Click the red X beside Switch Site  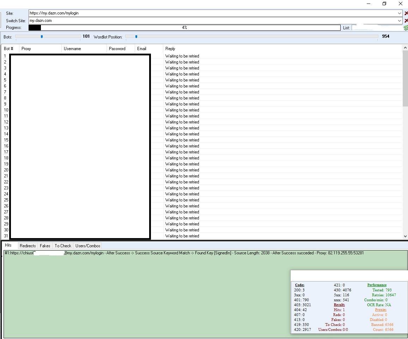point(406,21)
